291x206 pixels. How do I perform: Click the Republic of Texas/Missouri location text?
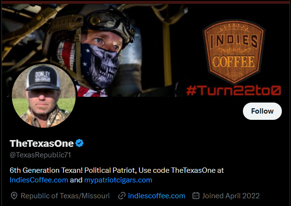tap(65, 196)
